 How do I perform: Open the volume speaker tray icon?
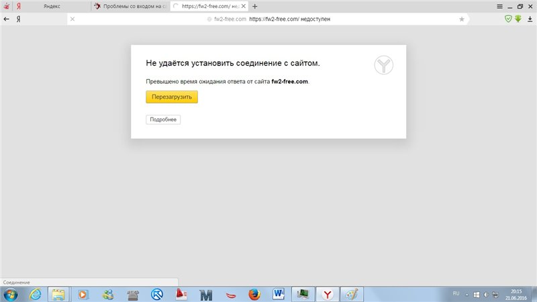485,295
